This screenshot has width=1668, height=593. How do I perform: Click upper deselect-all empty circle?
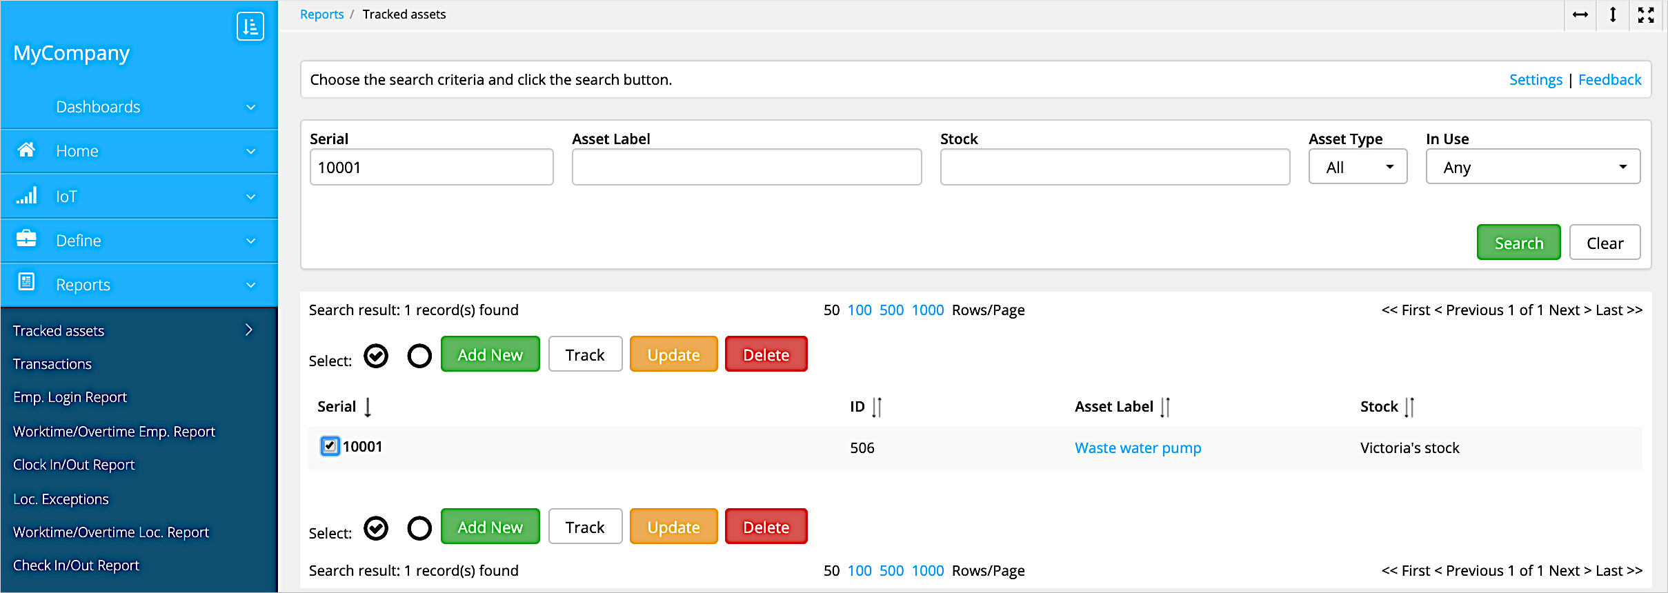[x=419, y=356]
